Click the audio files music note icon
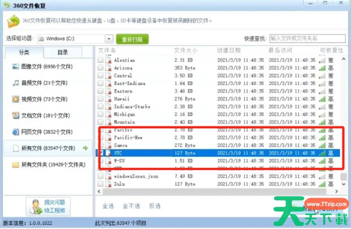The height and width of the screenshot is (229, 351). point(15,83)
